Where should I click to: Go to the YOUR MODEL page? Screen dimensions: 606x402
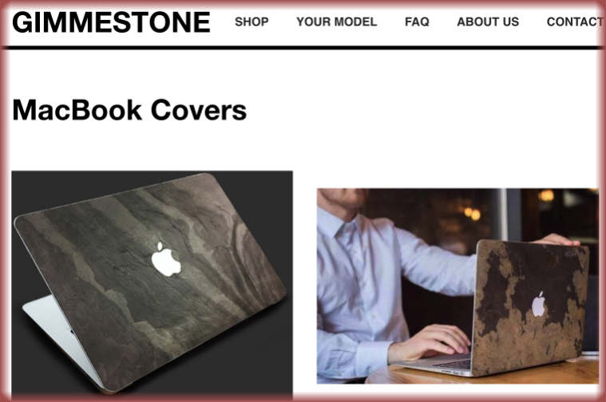click(337, 22)
